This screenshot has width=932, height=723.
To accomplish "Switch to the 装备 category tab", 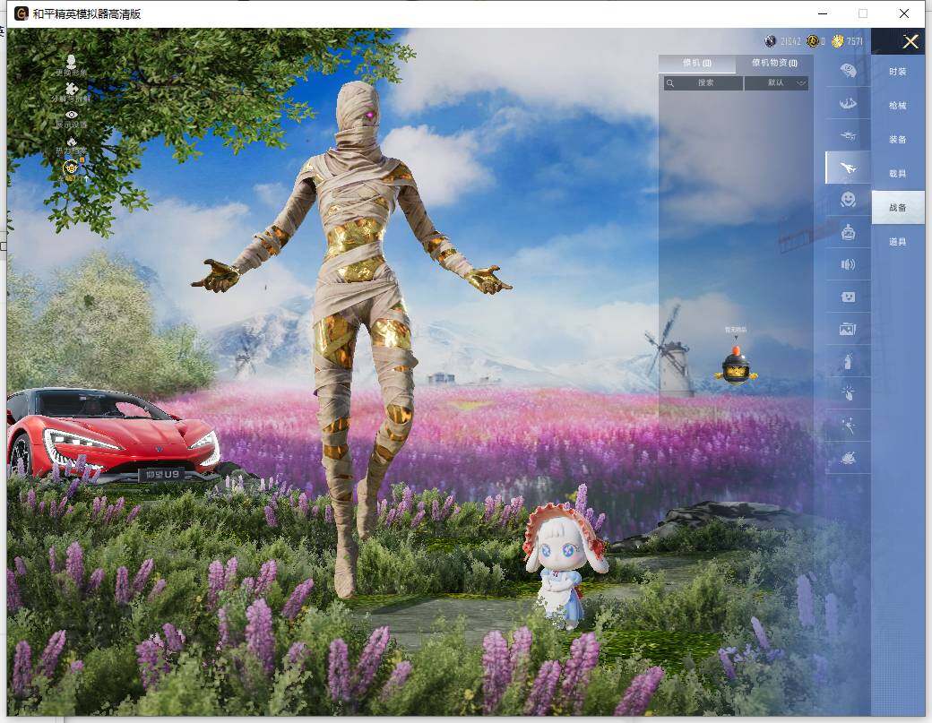I will click(898, 139).
